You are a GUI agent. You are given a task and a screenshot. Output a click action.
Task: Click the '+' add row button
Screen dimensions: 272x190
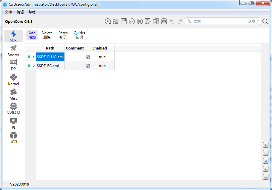[x=265, y=145]
